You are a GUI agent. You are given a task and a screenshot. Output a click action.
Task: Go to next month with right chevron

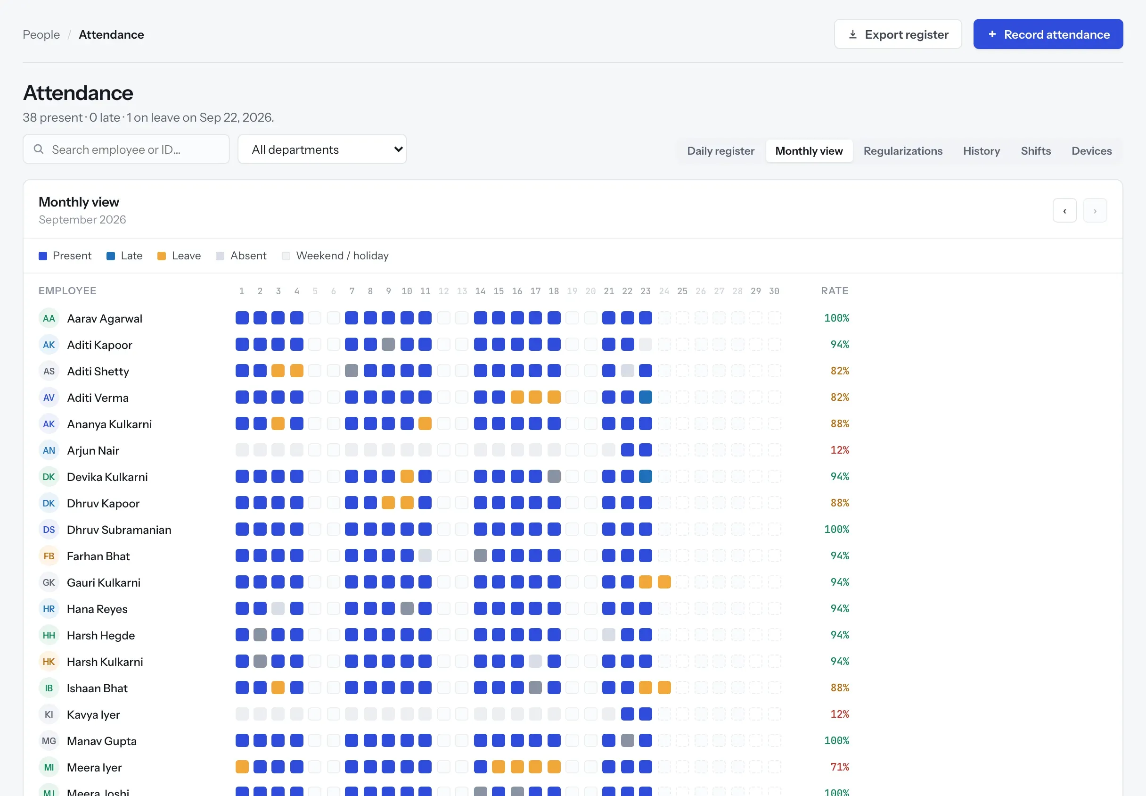click(1095, 210)
